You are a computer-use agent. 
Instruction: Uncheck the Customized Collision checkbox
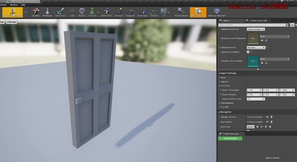tap(248, 52)
